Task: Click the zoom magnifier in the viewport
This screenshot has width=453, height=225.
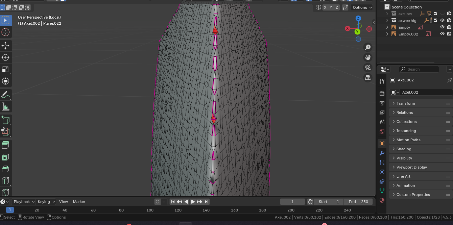Action: tap(368, 47)
